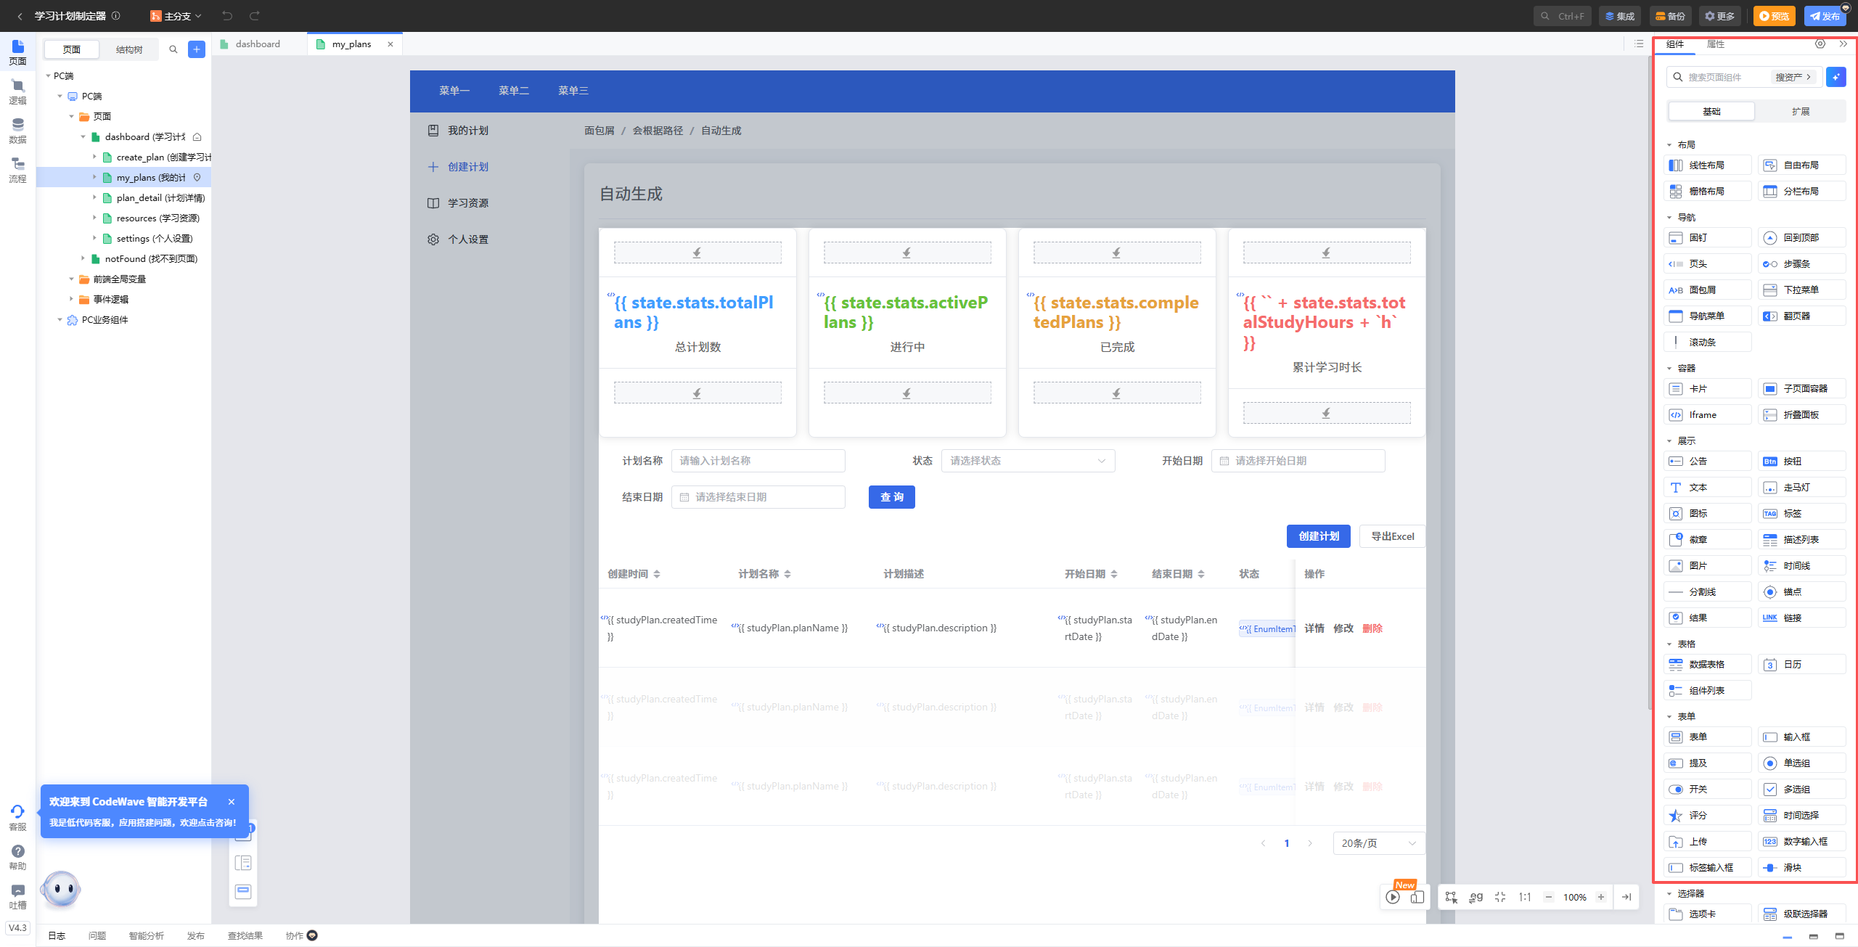Open the 数据 (data) sidebar panel
Screen dimensions: 1858x947
[x=17, y=131]
